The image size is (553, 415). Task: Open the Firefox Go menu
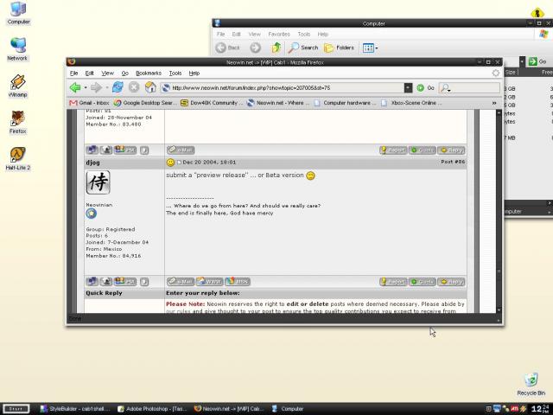click(124, 73)
